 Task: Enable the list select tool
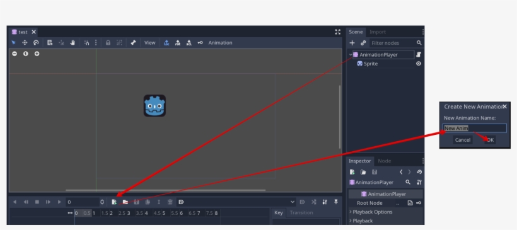coord(50,43)
